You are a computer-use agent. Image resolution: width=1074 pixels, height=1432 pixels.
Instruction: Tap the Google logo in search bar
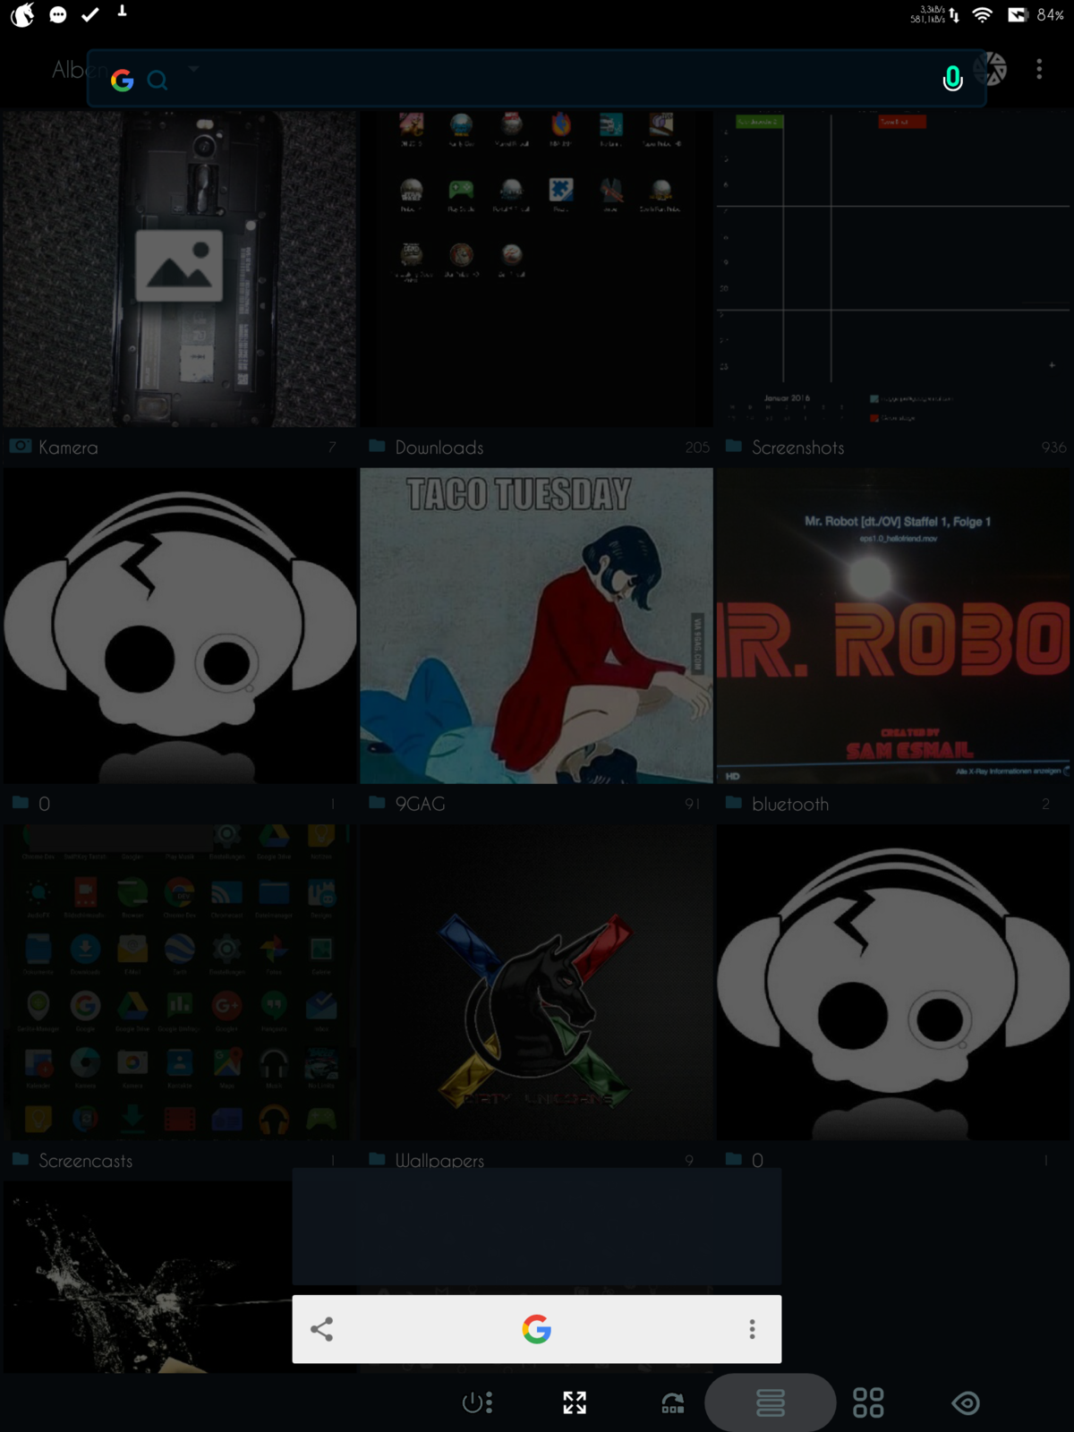click(123, 81)
